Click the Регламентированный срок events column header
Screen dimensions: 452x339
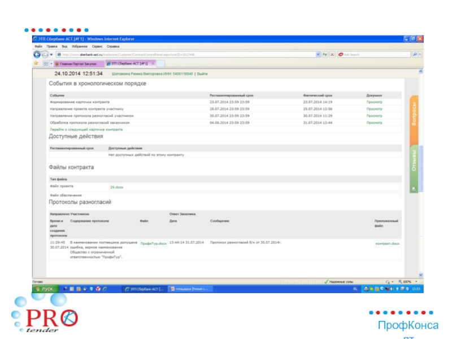(232, 95)
